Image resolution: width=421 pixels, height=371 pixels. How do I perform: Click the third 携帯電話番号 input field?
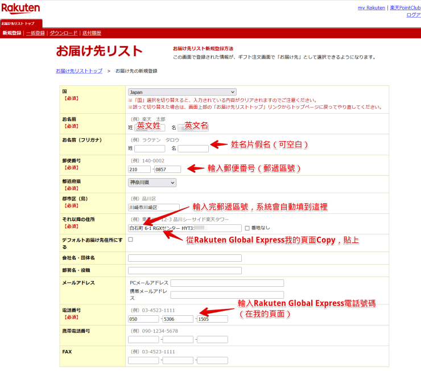(212, 340)
